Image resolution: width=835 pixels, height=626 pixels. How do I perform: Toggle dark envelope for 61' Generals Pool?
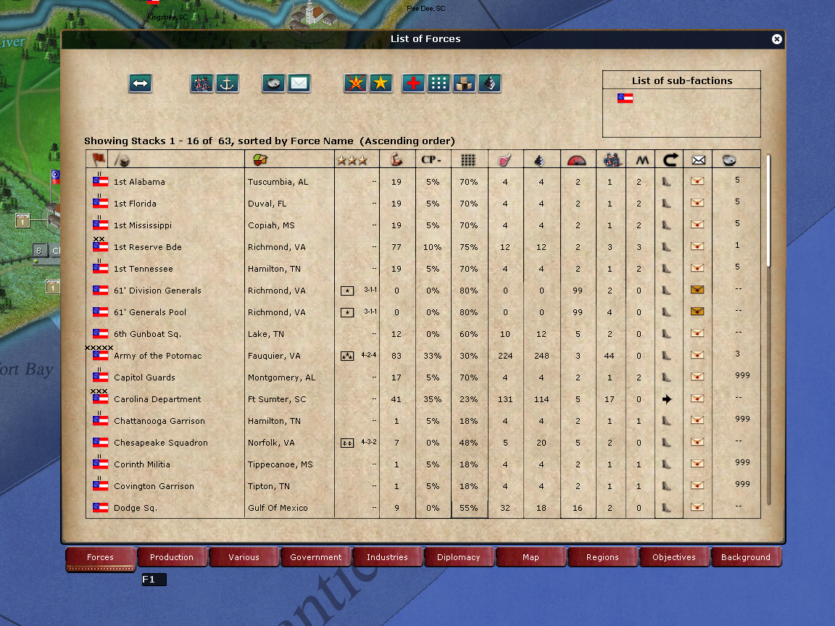(697, 312)
